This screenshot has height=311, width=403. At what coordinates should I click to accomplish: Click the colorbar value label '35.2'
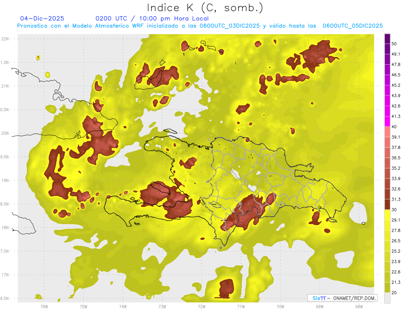[396, 168]
